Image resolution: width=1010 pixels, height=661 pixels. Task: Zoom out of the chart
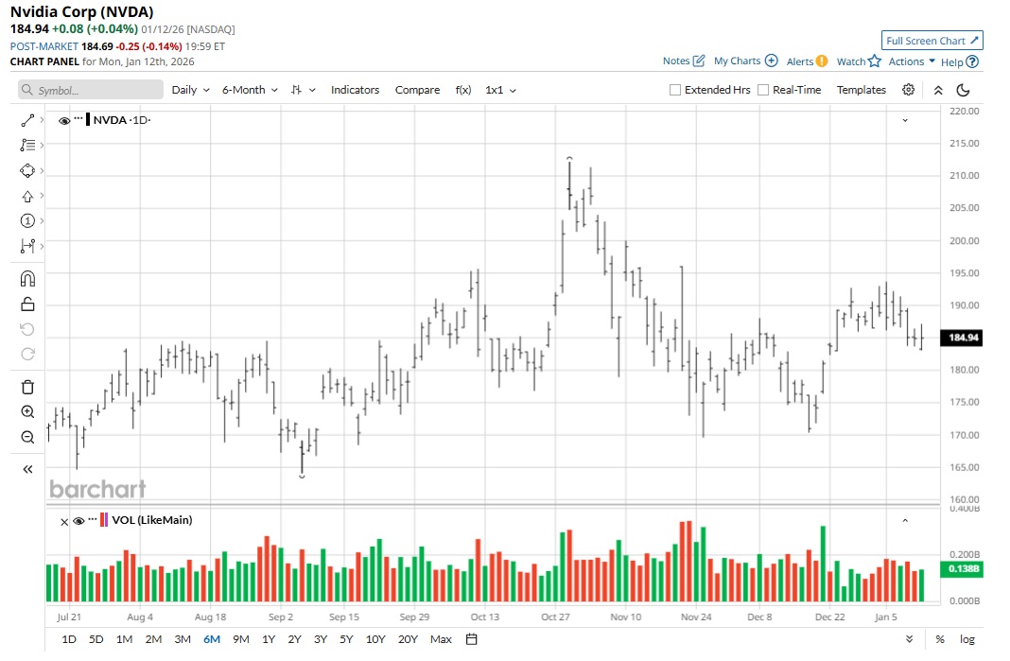point(27,438)
